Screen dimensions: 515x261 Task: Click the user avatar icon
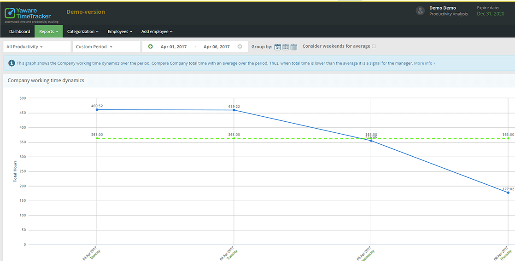pos(420,11)
